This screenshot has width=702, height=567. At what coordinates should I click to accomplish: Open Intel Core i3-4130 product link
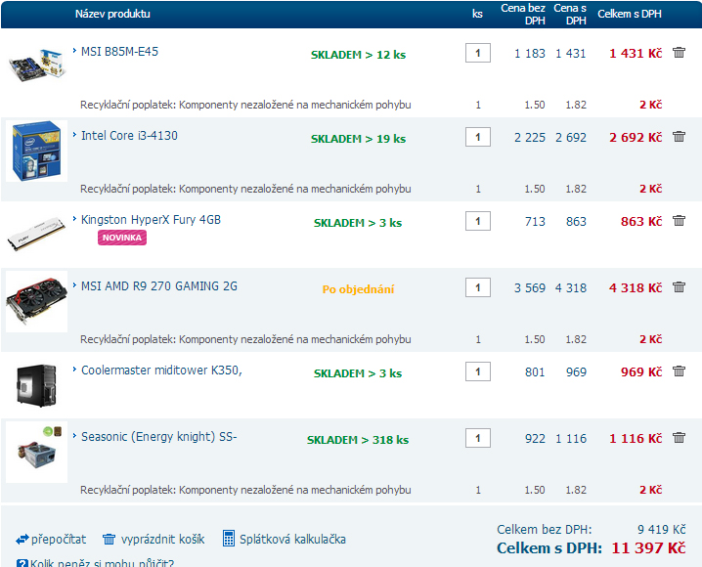129,136
